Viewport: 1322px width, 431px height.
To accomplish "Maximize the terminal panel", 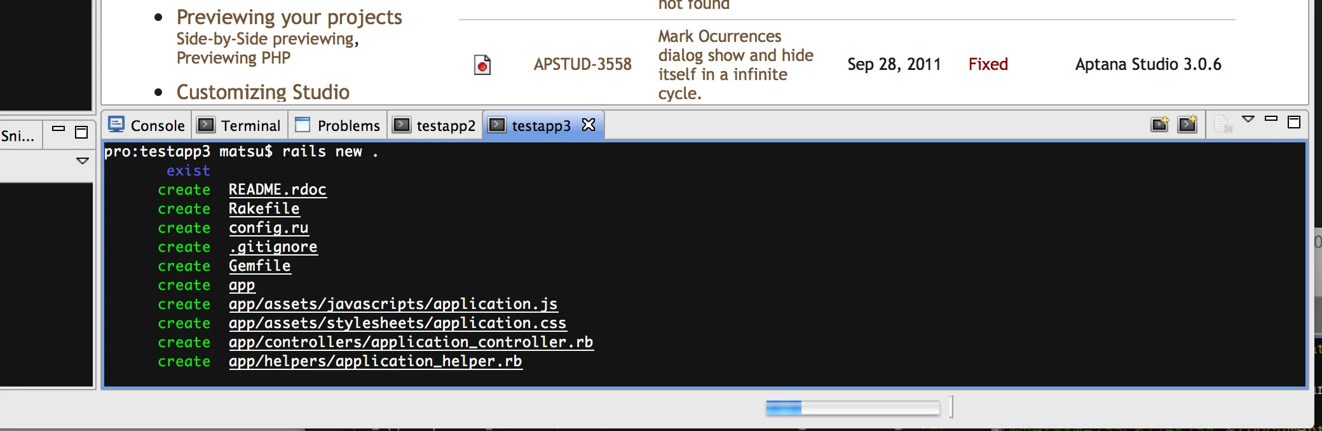I will point(1294,122).
